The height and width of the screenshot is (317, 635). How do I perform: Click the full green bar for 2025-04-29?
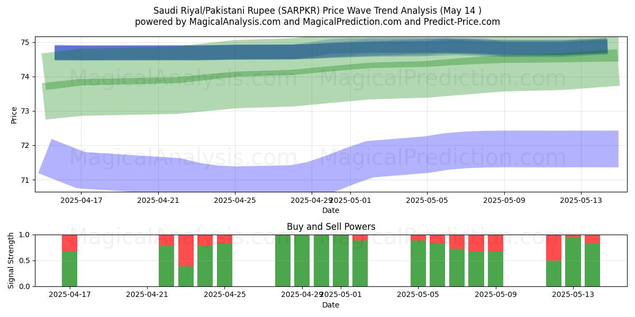tap(302, 260)
